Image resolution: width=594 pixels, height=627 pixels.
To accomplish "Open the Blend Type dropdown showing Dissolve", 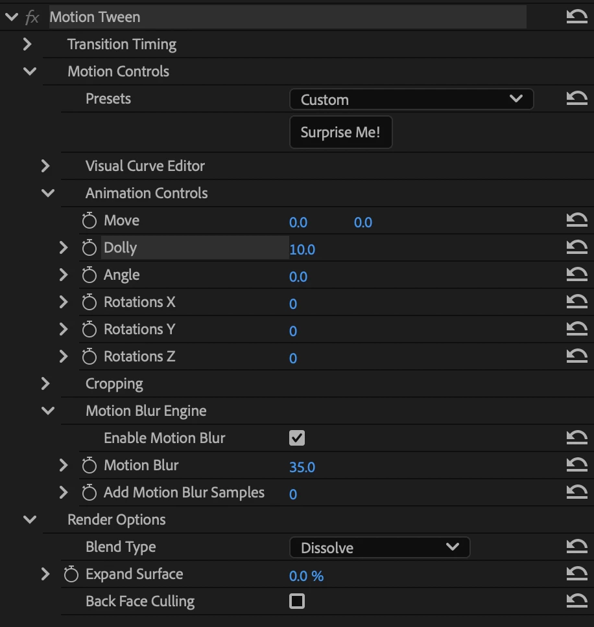I will click(379, 547).
